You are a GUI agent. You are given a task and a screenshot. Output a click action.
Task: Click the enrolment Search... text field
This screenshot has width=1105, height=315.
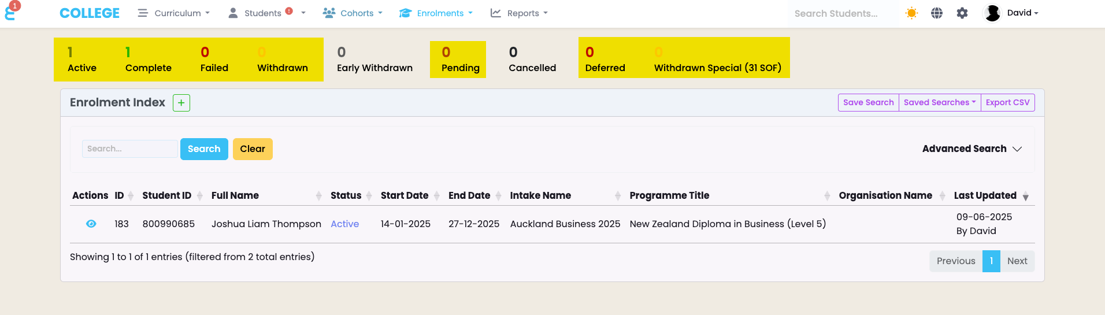coord(130,149)
